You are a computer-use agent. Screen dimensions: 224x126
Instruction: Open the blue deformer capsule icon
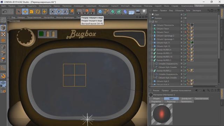tap(125, 12)
